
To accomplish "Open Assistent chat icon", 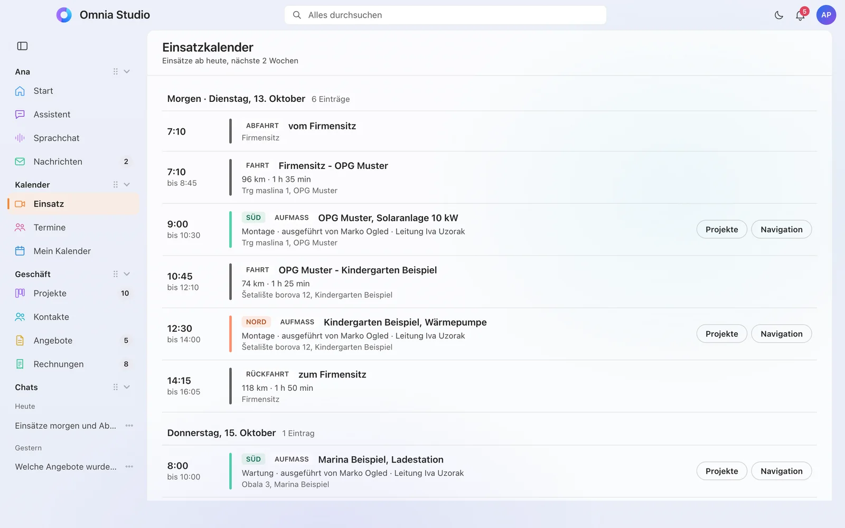I will [20, 115].
